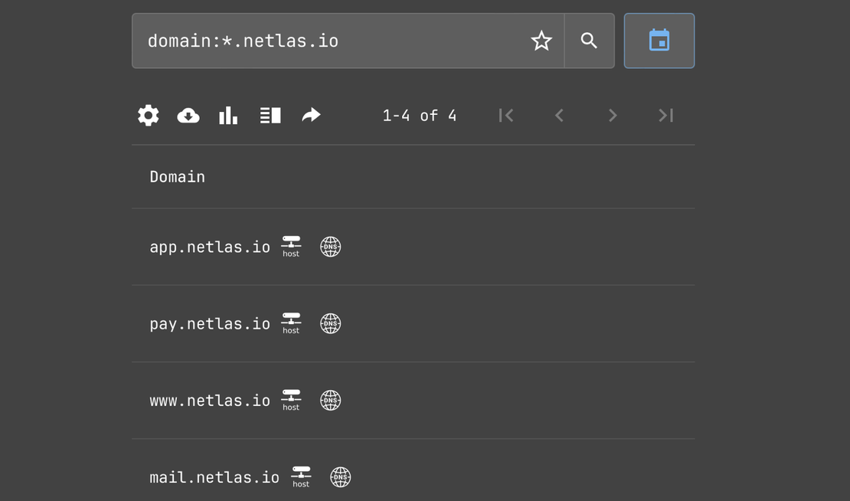View host details for mail.netlas.io
This screenshot has height=501, width=850.
(x=301, y=476)
